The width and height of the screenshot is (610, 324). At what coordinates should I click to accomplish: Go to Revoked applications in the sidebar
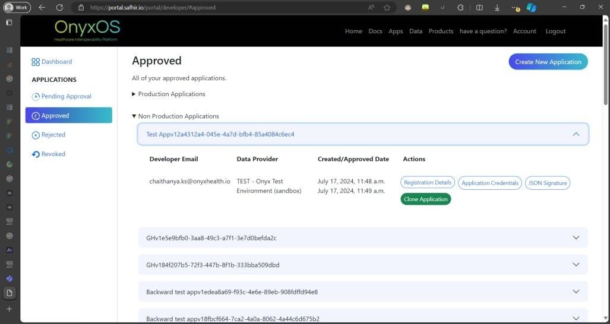tap(53, 154)
